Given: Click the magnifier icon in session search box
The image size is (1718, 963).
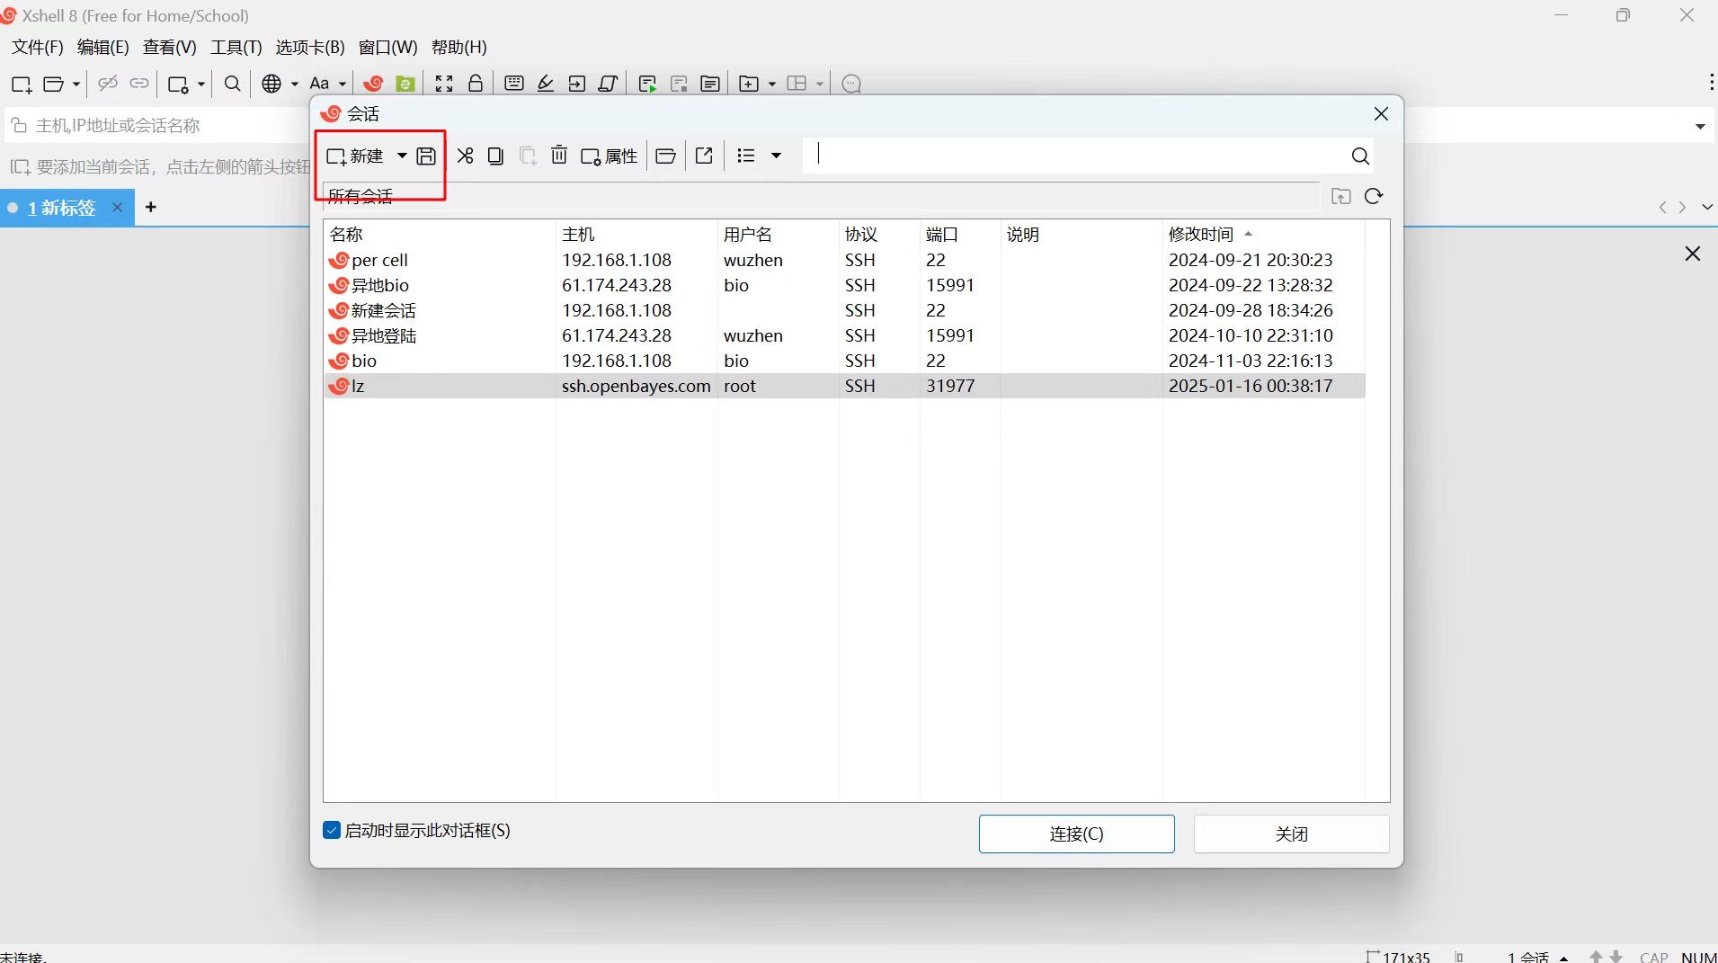Looking at the screenshot, I should point(1360,156).
